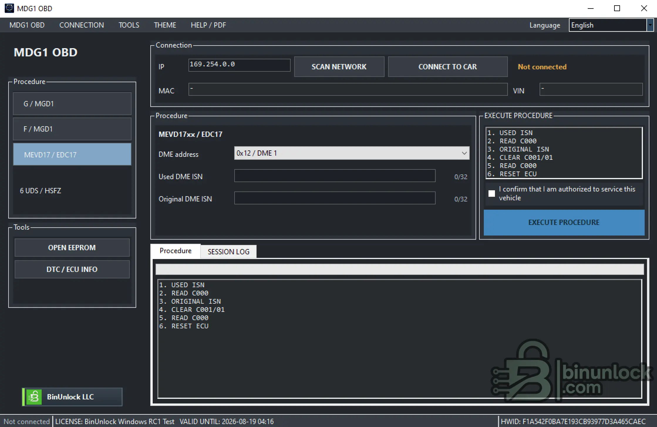The height and width of the screenshot is (427, 657).
Task: Click the MEVD17xx / EDC17 heading
Action: (x=191, y=134)
